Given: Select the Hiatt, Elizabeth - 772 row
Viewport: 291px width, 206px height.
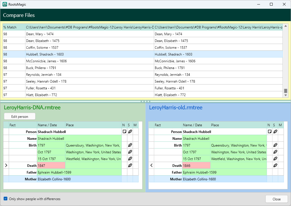Looking at the screenshot, I should (x=143, y=95).
